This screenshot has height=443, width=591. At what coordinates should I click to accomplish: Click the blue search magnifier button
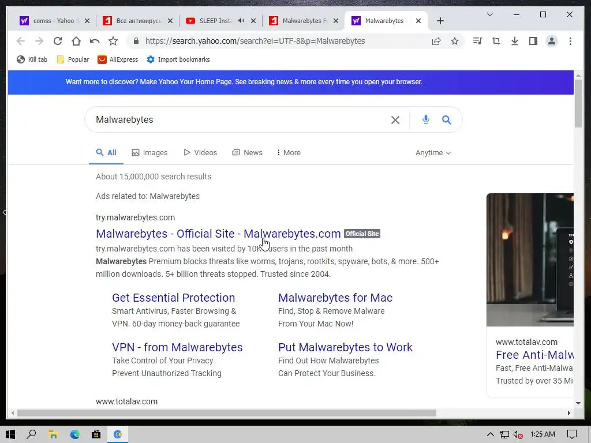click(447, 120)
